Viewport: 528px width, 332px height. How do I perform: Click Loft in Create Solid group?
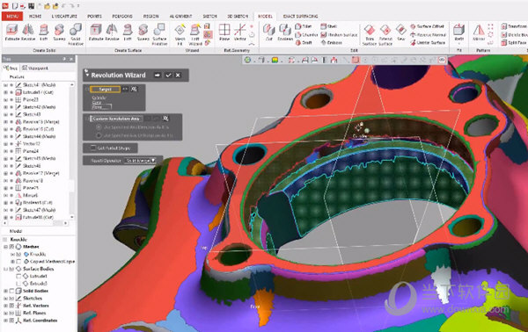click(44, 32)
